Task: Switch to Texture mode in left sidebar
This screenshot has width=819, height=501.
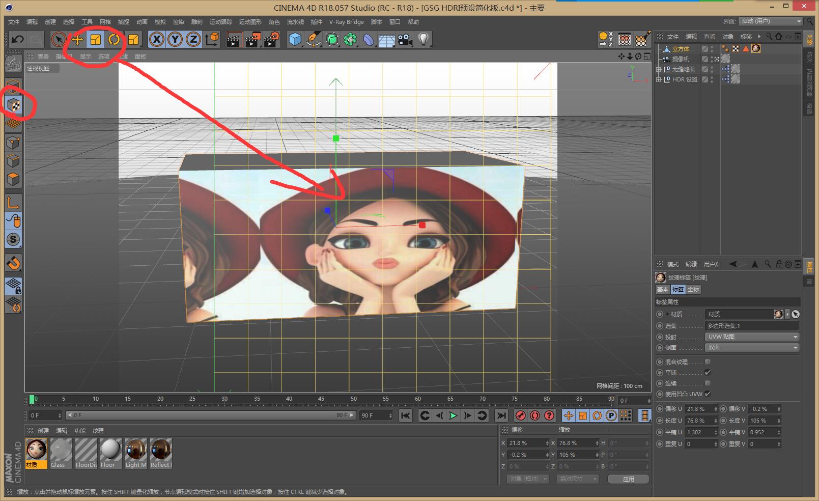Action: pos(13,104)
